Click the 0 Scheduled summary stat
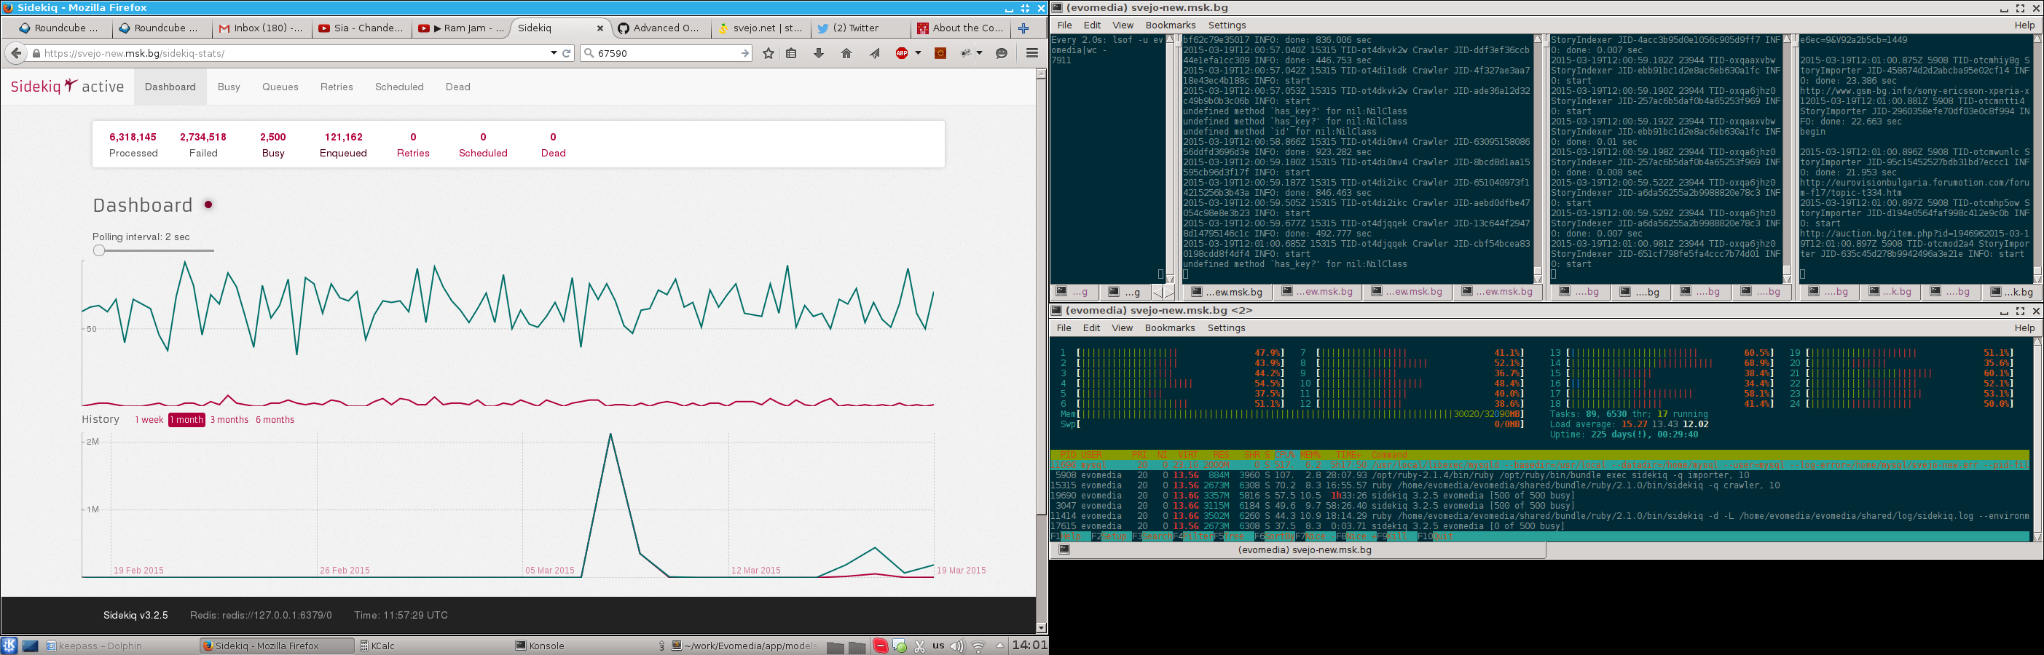Viewport: 2044px width, 655px height. point(483,144)
